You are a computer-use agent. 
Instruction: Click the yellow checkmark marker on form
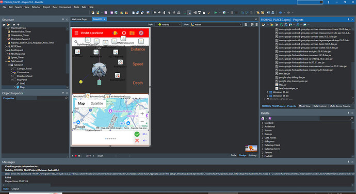(81, 82)
